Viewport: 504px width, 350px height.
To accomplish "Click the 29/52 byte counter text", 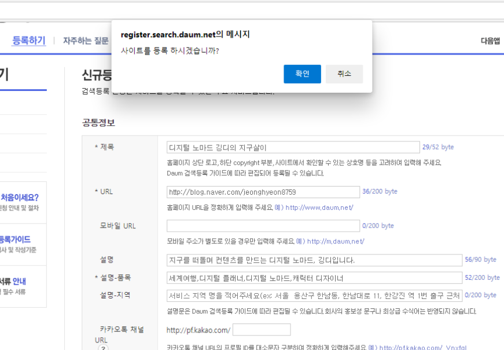I will click(438, 147).
